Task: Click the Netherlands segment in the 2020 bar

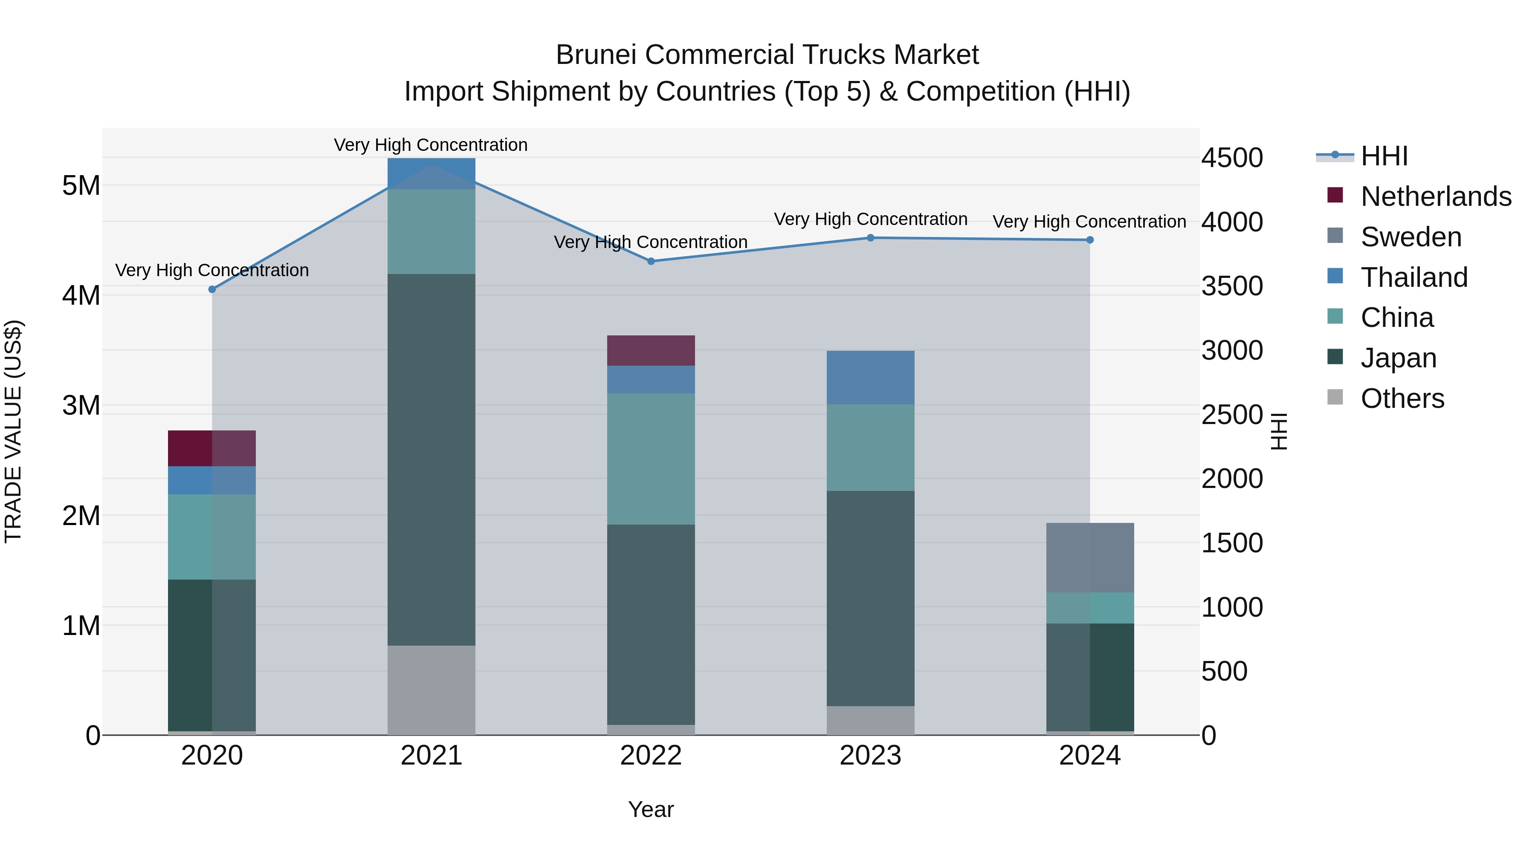Action: [x=212, y=448]
